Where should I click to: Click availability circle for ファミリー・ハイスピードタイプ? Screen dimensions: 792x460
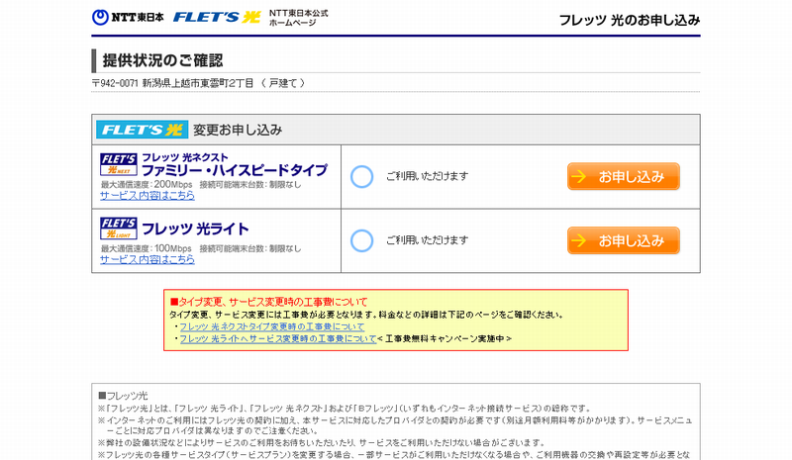tap(361, 177)
